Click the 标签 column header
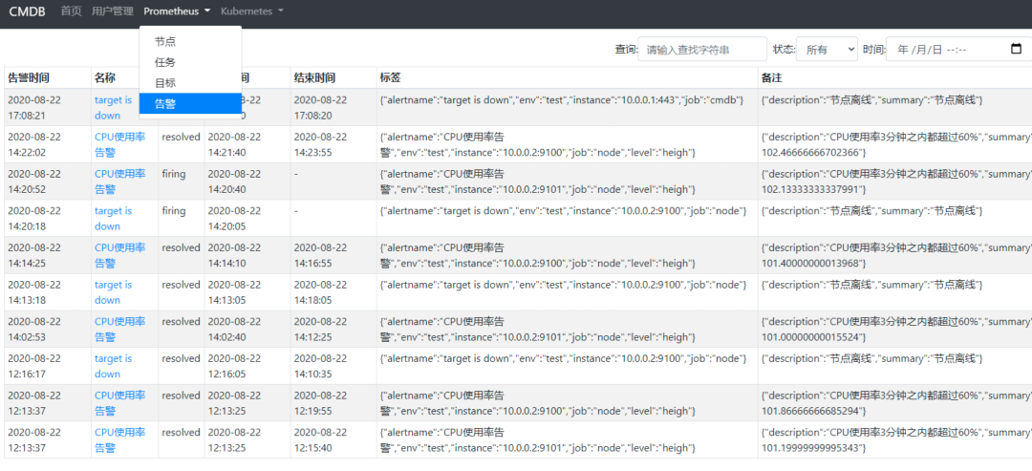Viewport: 1032px width, 471px height. coord(390,77)
